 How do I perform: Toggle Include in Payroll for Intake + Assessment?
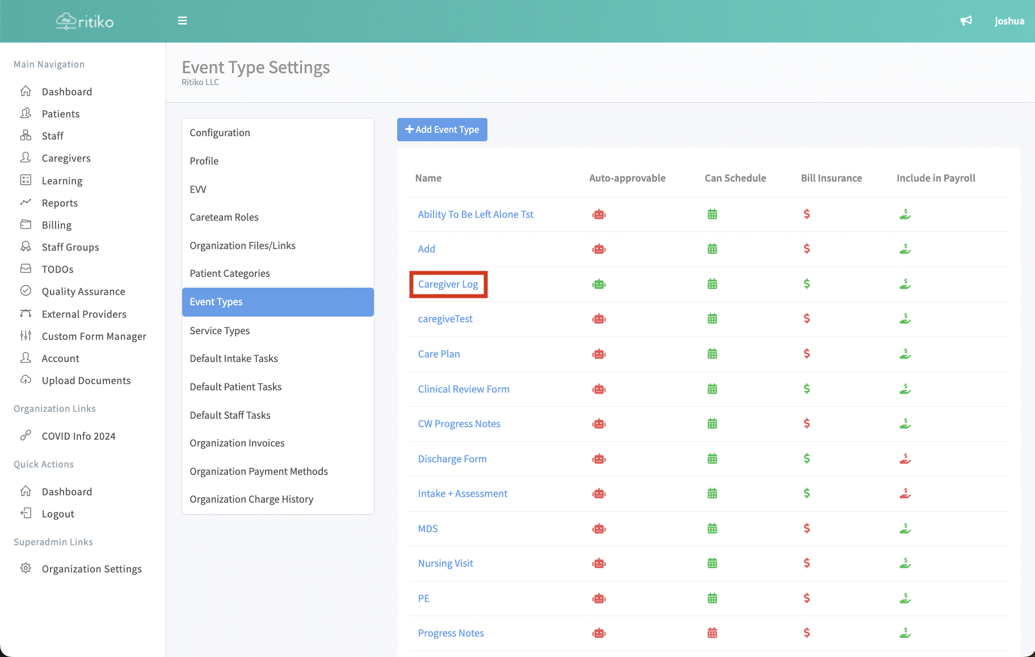click(x=905, y=494)
